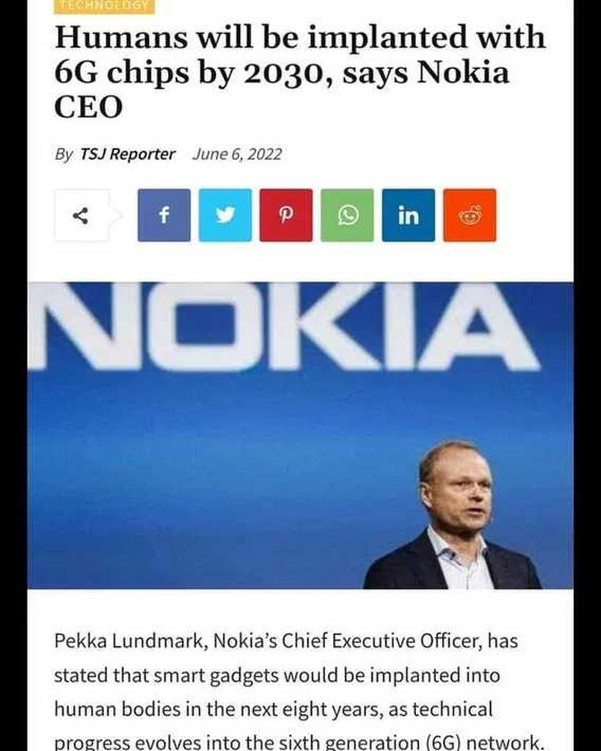Share the article on LinkedIn
Viewport: 601px width, 751px height.
(408, 215)
